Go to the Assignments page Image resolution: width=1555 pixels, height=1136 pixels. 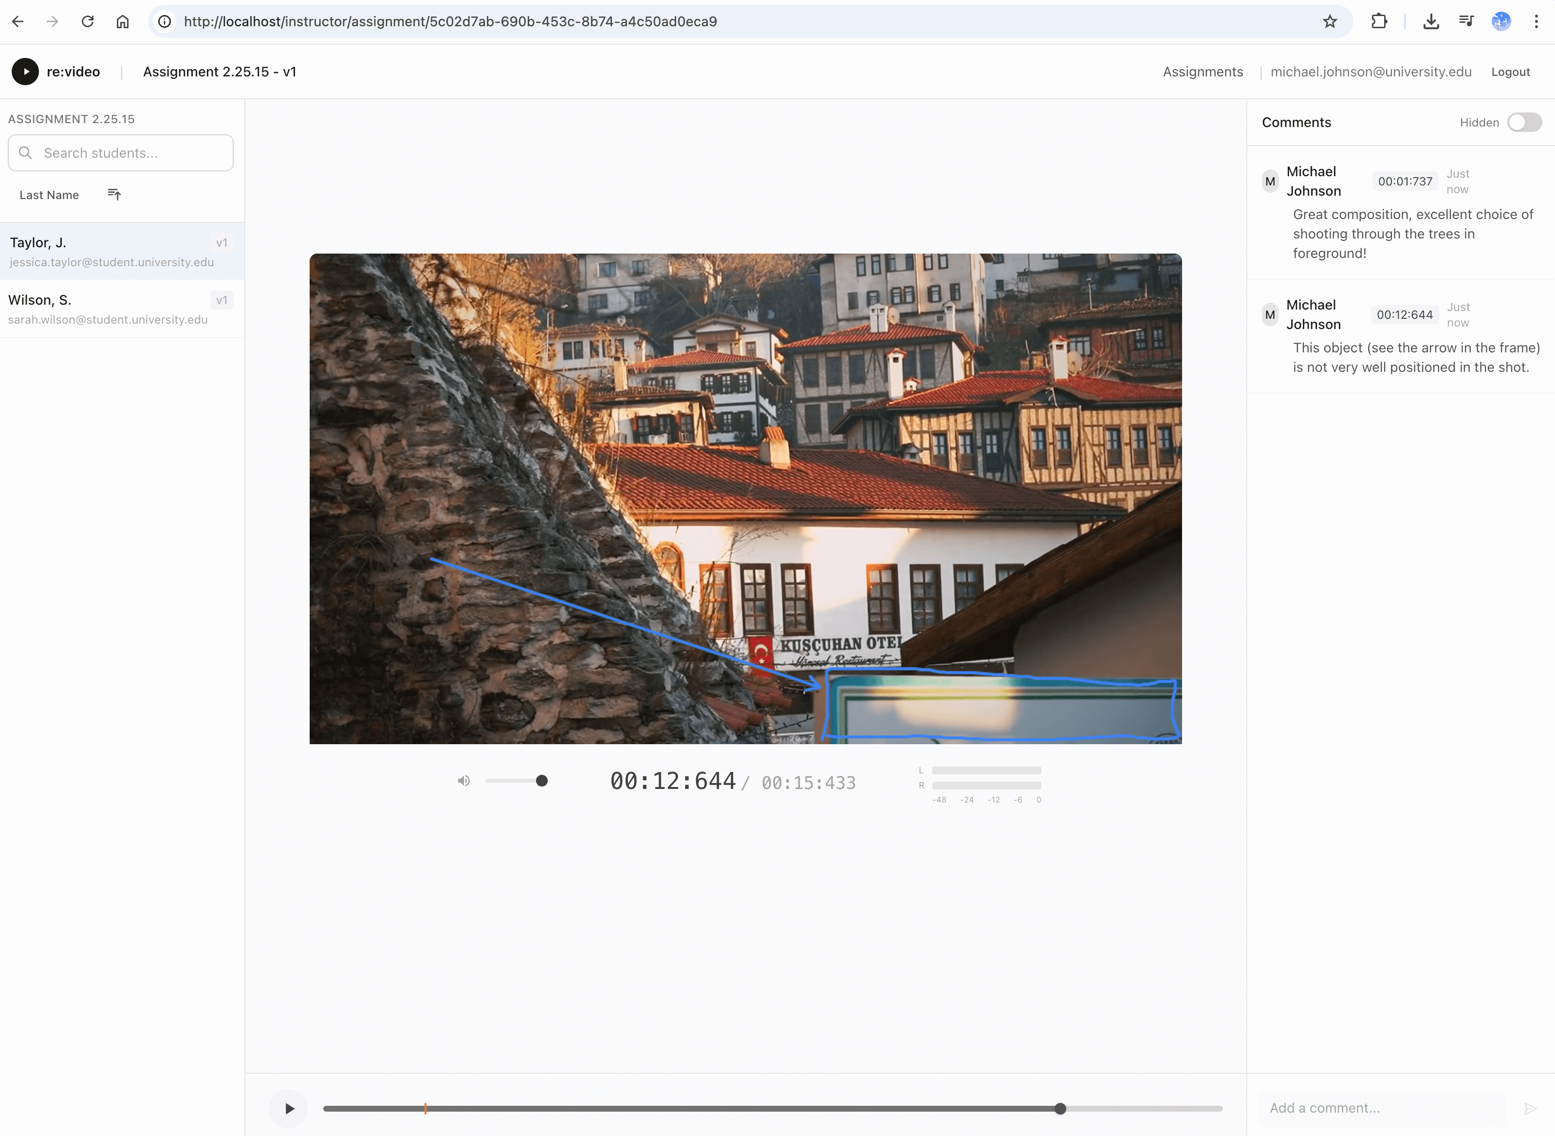(x=1202, y=72)
